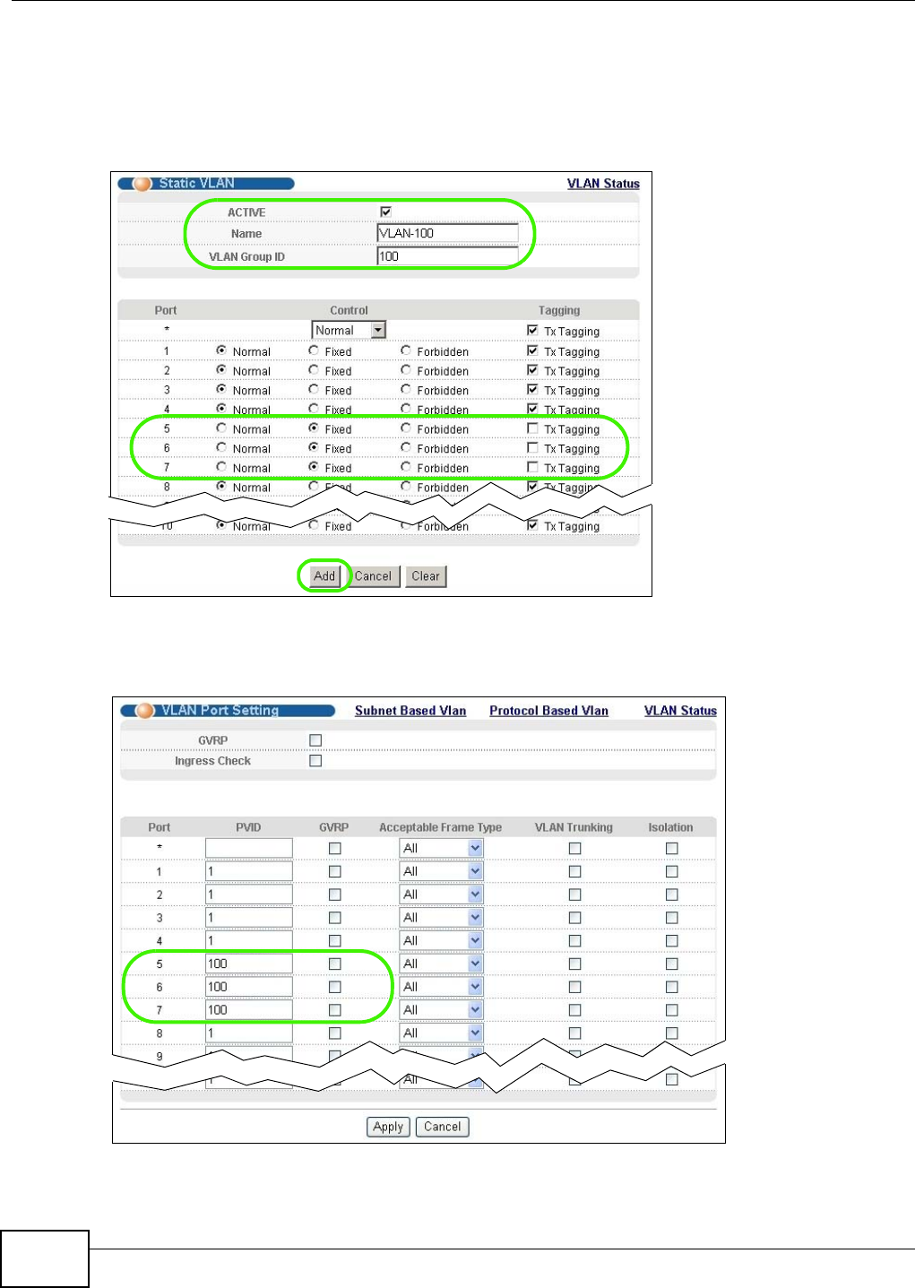Focus the PVID field for all ports row
This screenshot has height=1288, width=915.
[249, 849]
